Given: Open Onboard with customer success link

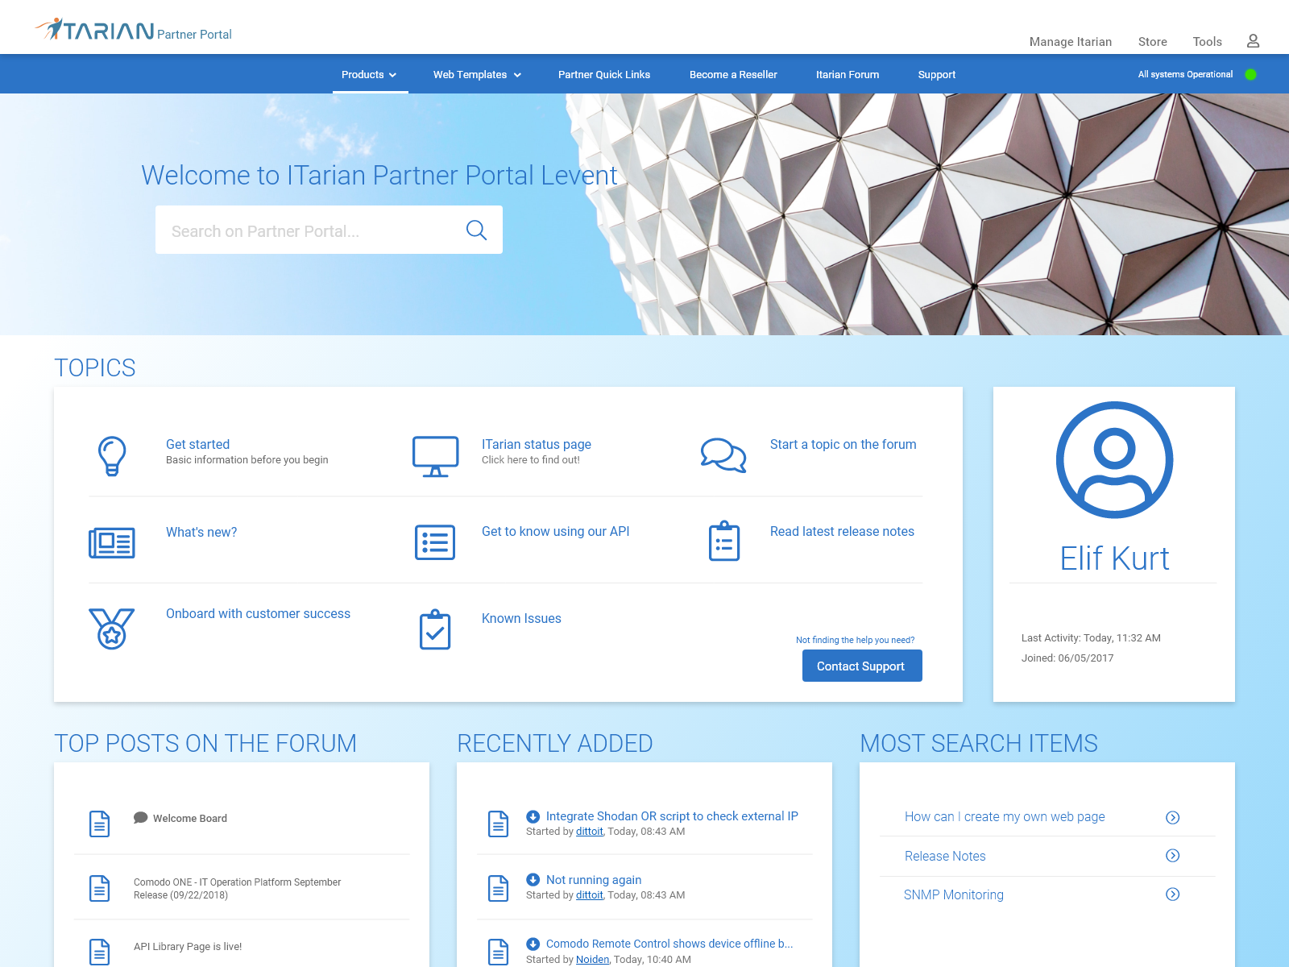Looking at the screenshot, I should pos(258,613).
